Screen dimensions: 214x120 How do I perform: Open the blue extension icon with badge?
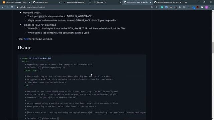coord(193,7)
